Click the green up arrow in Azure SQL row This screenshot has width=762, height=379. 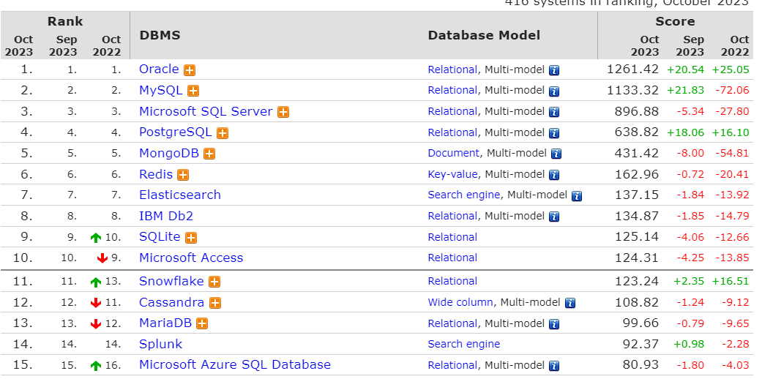pyautogui.click(x=96, y=365)
